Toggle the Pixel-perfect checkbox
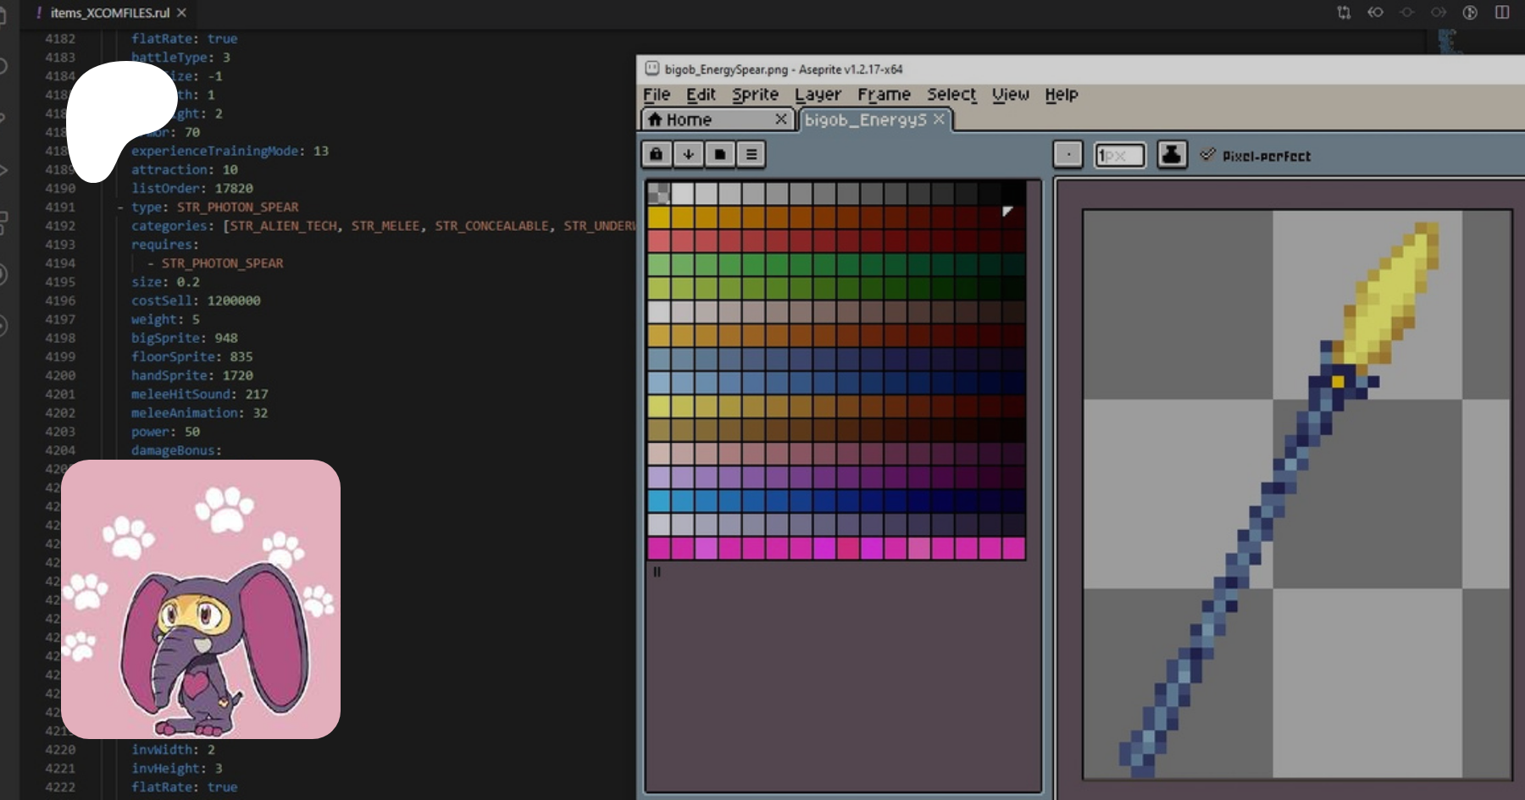The width and height of the screenshot is (1525, 800). coord(1208,155)
